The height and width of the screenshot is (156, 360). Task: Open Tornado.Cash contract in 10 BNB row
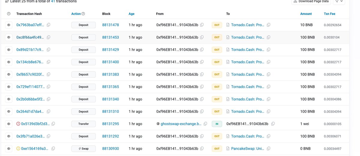(x=248, y=25)
